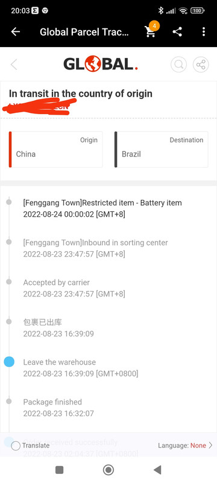Tap the Android square recent apps button
This screenshot has width=217, height=483.
(x=59, y=470)
